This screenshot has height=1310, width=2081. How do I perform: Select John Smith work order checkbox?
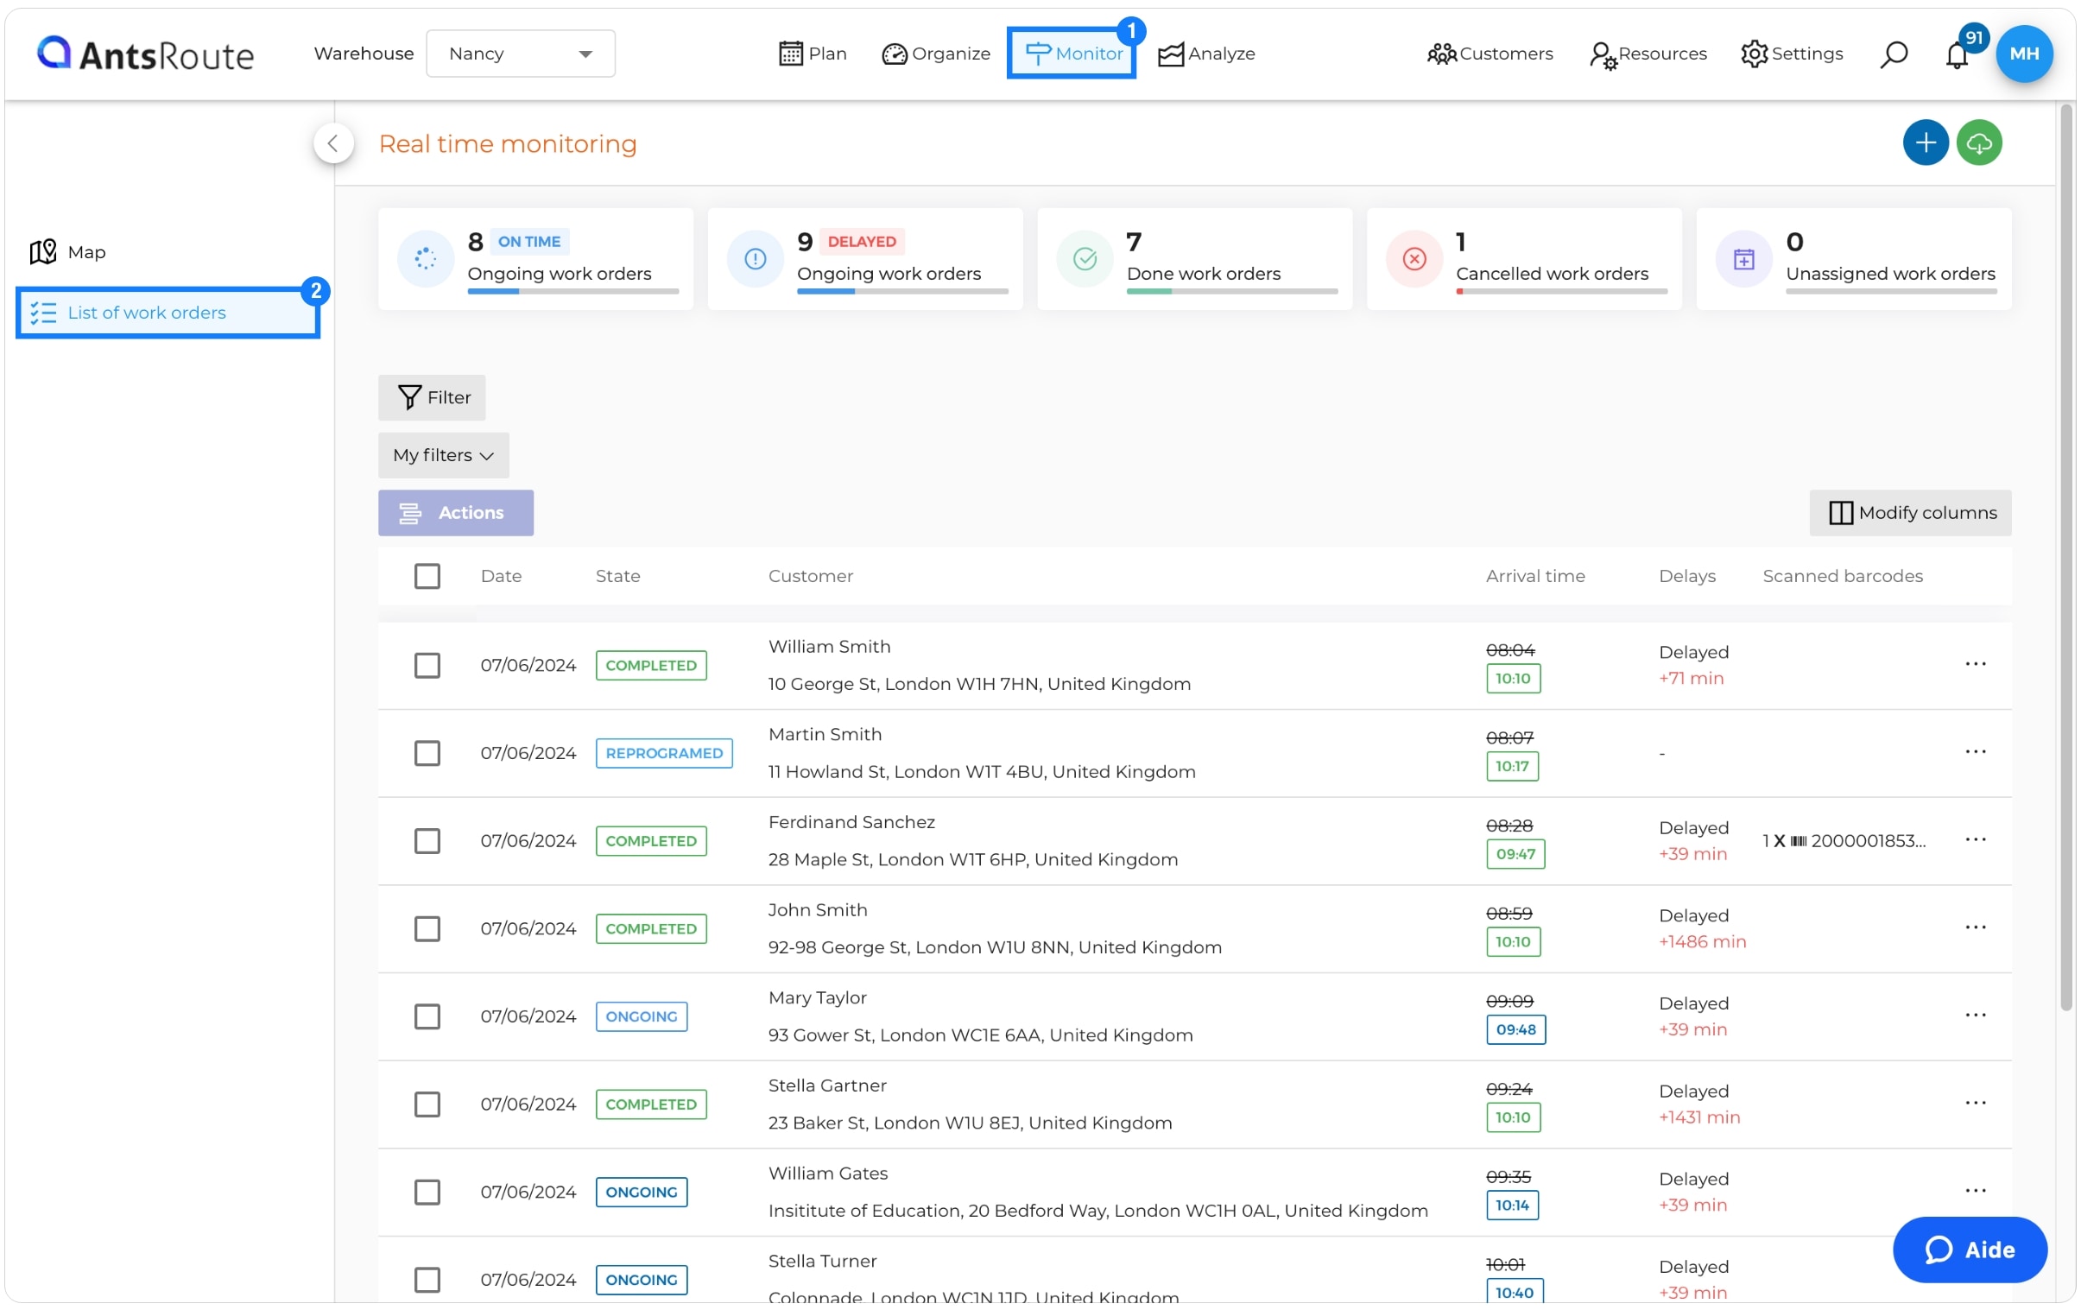(x=427, y=928)
